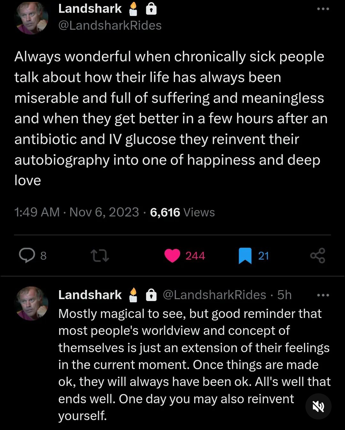Click the reply speech bubble icon
Screen dimensions: 345x430
tap(27, 255)
